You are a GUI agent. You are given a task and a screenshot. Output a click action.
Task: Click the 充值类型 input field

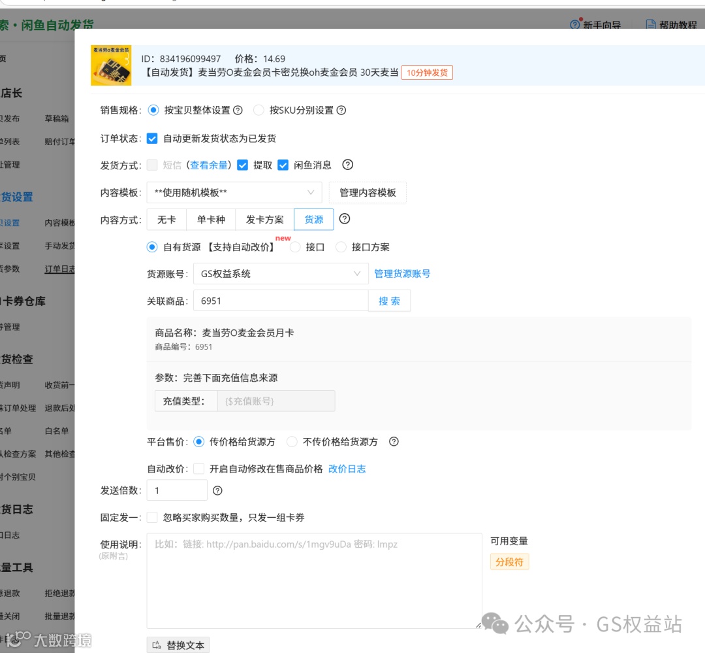(x=276, y=401)
